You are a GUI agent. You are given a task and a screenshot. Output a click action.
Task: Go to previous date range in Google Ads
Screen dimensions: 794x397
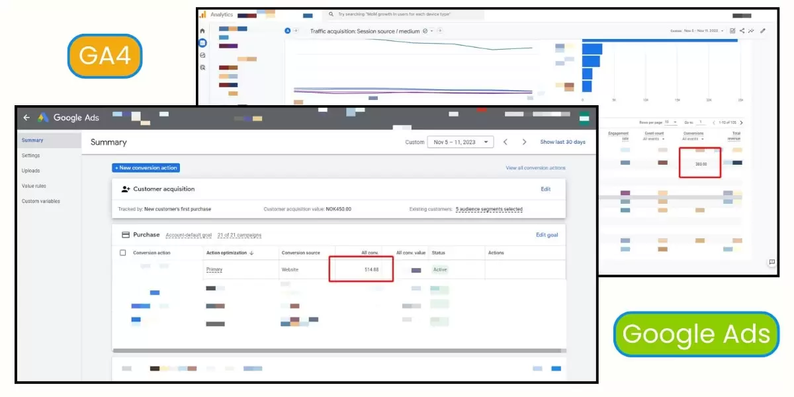506,142
